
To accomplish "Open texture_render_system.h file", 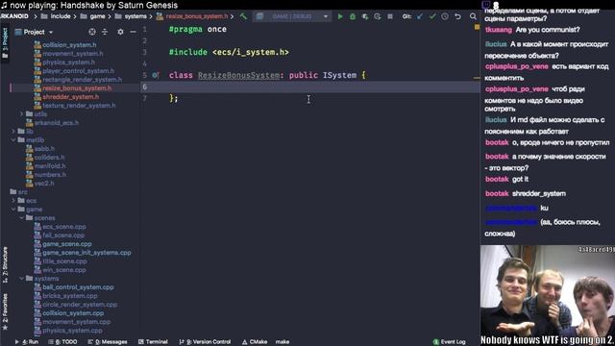I will point(79,105).
